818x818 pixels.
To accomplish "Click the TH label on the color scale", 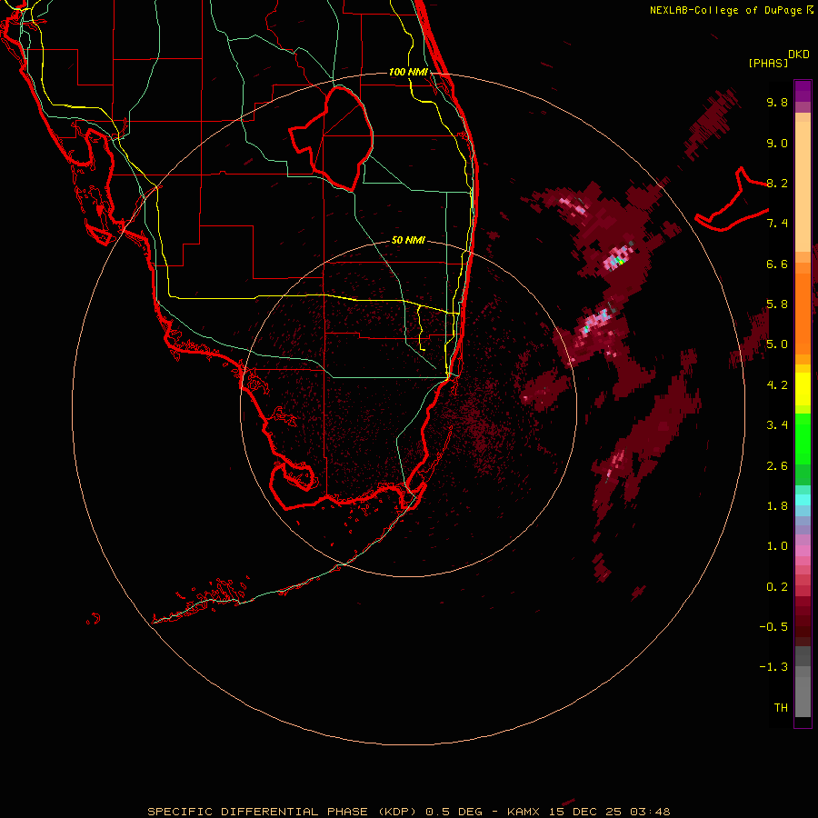I will (x=781, y=708).
